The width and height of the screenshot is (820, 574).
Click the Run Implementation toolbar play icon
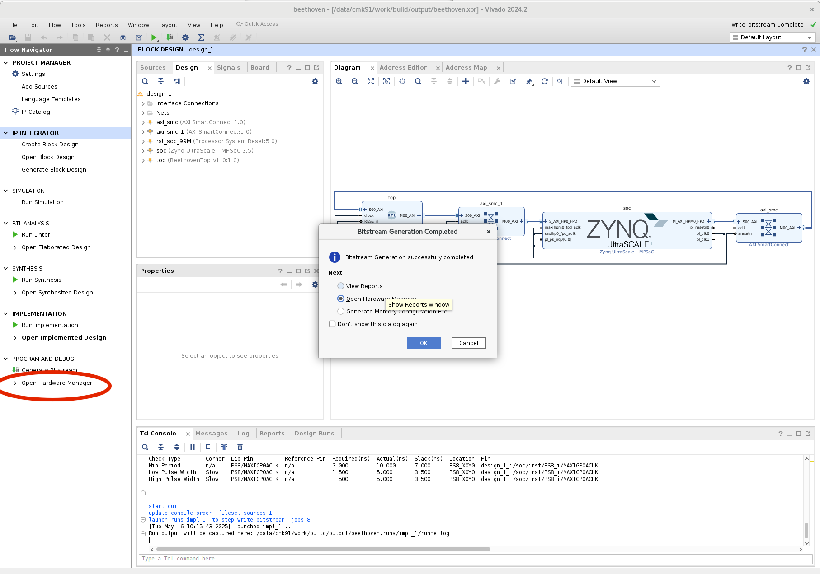point(154,37)
